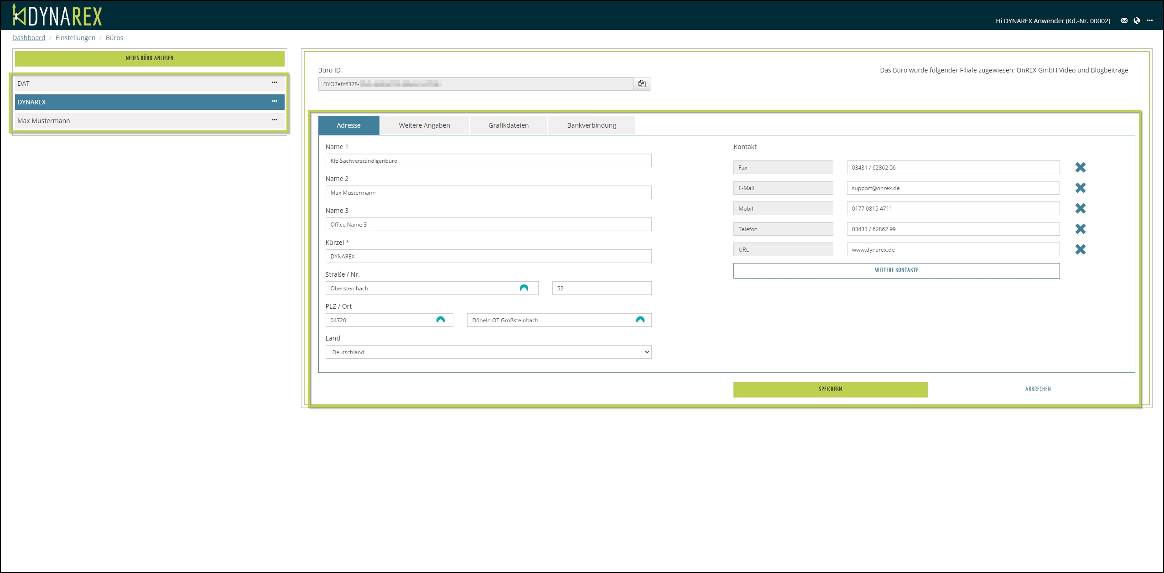Switch to the Weitere Angaben tab
Viewport: 1164px width, 573px height.
coord(424,125)
